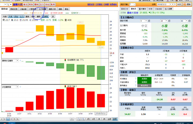Click the zoom out magnifier icon

tap(79, 119)
